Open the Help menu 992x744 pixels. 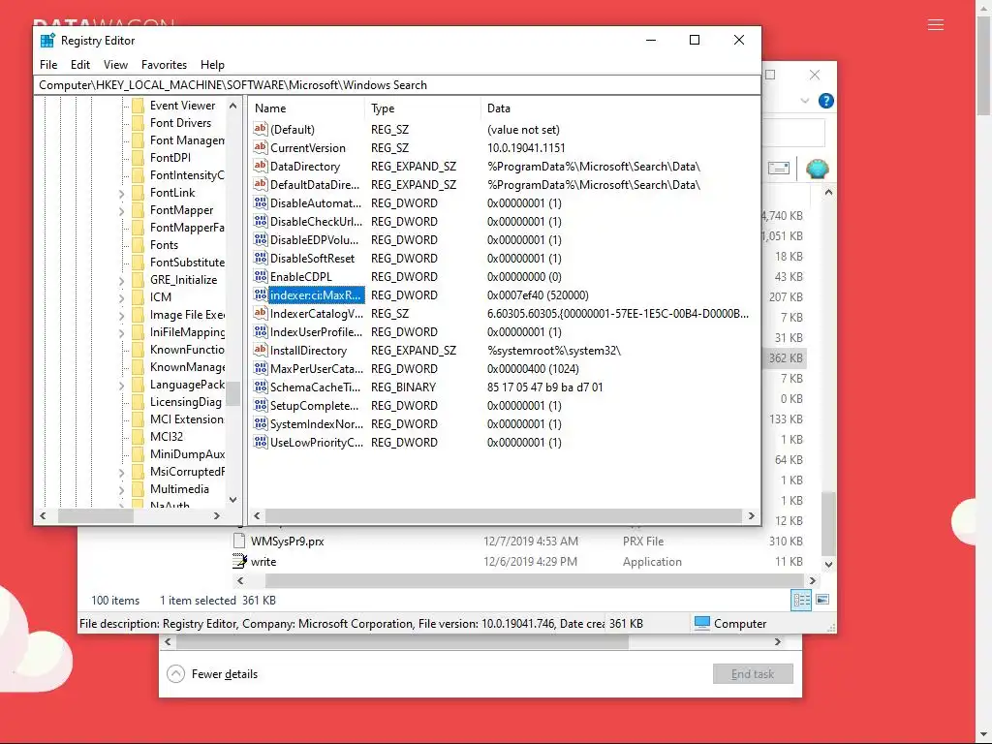[x=212, y=65]
